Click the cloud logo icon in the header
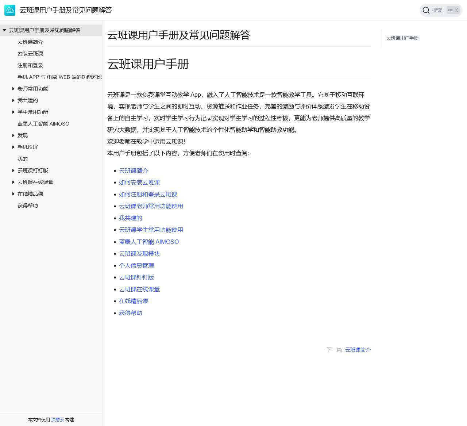The width and height of the screenshot is (467, 426). point(10,10)
